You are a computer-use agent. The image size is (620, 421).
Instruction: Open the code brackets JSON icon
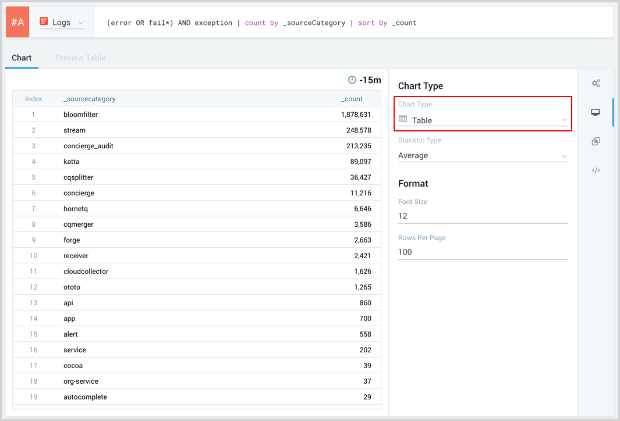tap(596, 170)
